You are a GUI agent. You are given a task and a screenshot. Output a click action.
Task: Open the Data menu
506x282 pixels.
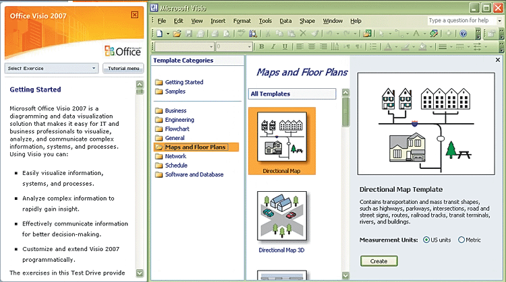285,21
